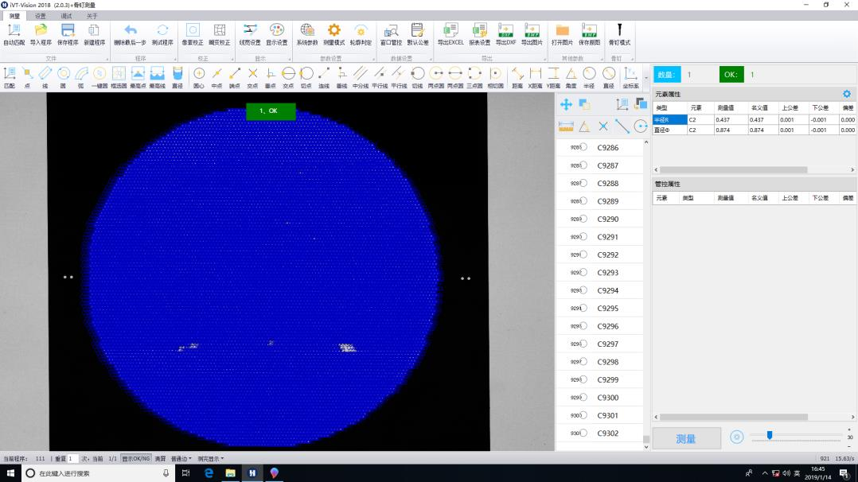Switch to the 设置 ribbon tab
The width and height of the screenshot is (858, 482).
click(40, 16)
